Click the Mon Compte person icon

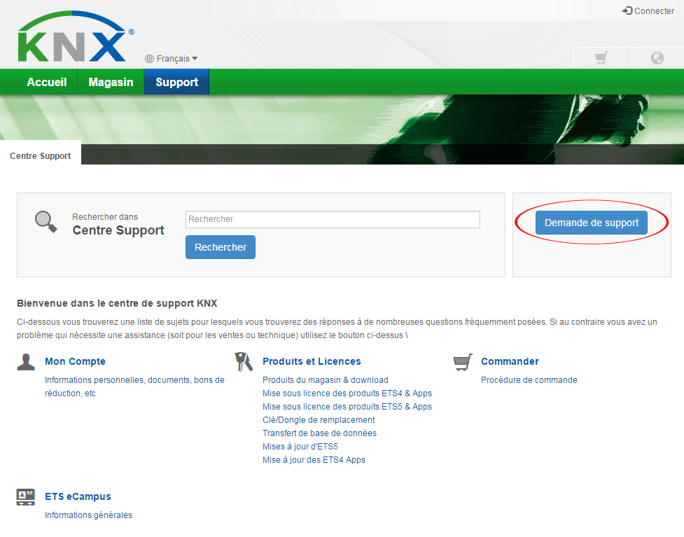click(x=26, y=362)
